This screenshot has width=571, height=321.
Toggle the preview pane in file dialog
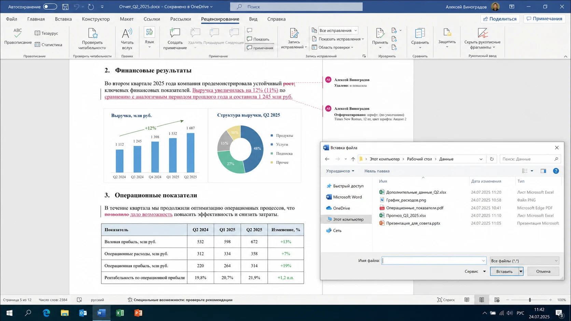tap(543, 171)
